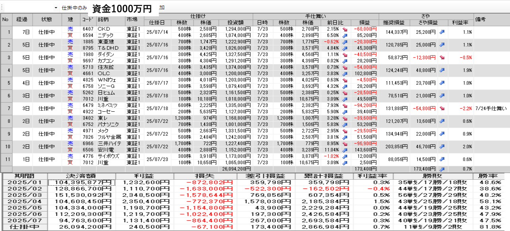Click the toolbar drag grip at top left
The height and width of the screenshot is (231, 510).
click(2, 8)
